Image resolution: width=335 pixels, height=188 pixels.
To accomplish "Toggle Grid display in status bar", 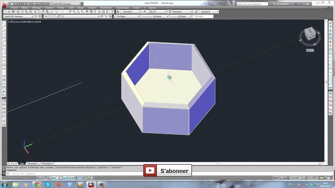I will pos(46,178).
